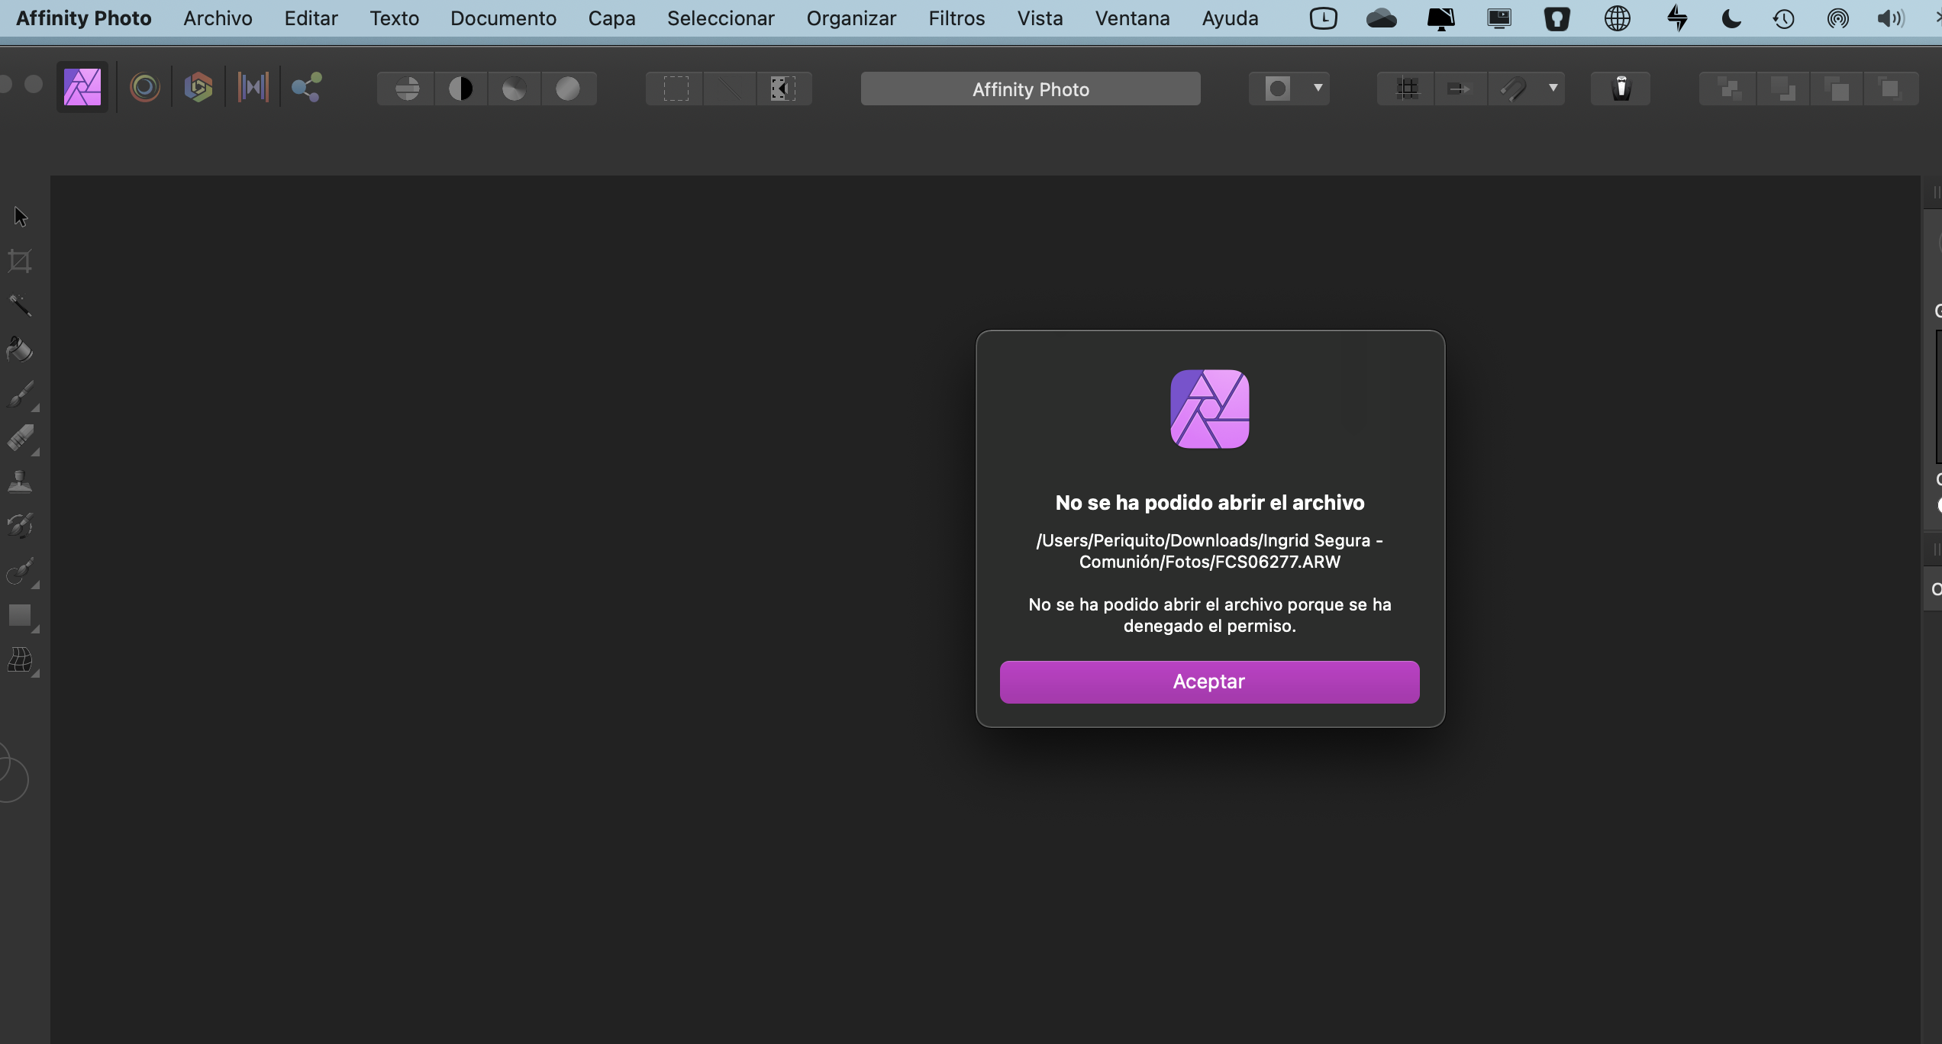Viewport: 1942px width, 1044px height.
Task: Open the Documento menu
Action: point(503,18)
